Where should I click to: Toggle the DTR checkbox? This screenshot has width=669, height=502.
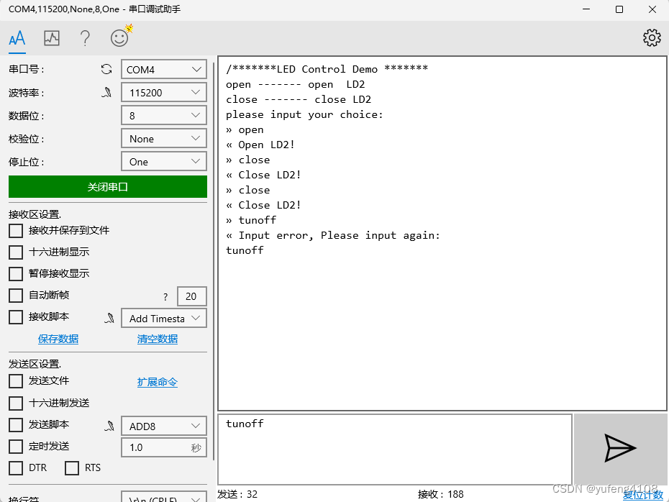pos(16,468)
